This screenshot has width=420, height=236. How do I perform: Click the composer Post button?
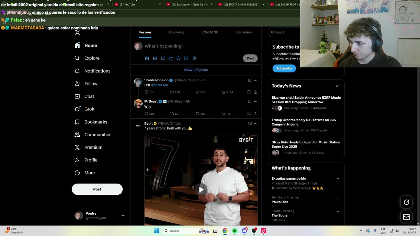coord(250,58)
